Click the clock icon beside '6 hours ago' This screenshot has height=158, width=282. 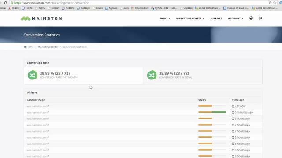[233, 118]
